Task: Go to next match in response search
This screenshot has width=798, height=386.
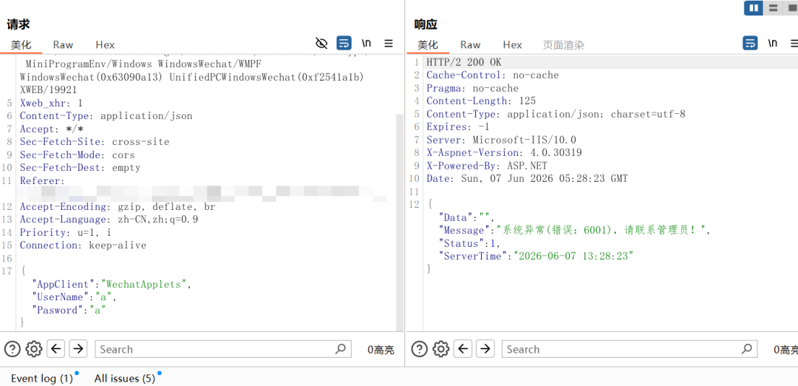Action: (485, 349)
